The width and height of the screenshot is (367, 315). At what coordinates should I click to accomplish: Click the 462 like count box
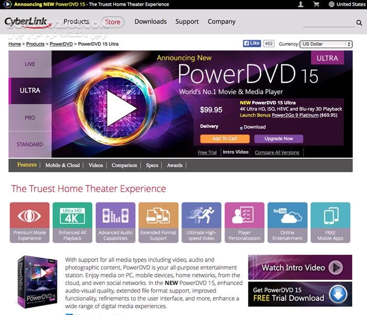(268, 44)
